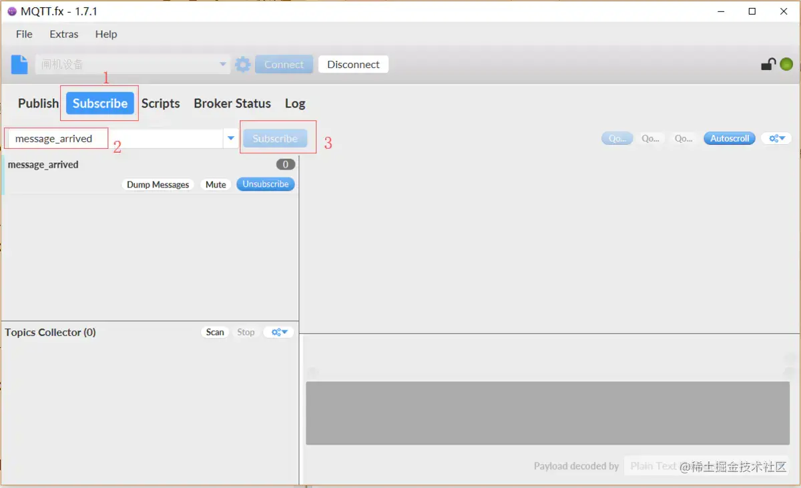Click Subscribe button next to topic field
801x488 pixels.
[x=275, y=139]
